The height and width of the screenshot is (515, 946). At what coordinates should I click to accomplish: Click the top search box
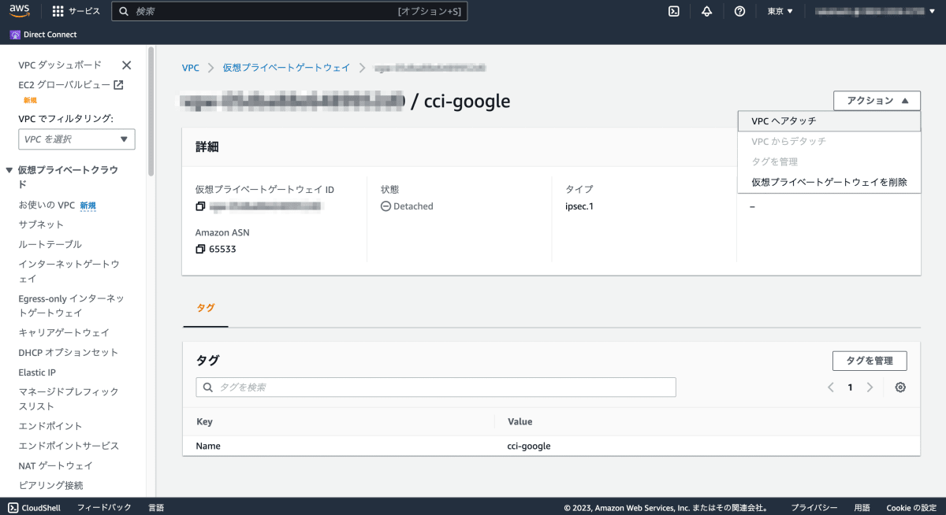(289, 11)
